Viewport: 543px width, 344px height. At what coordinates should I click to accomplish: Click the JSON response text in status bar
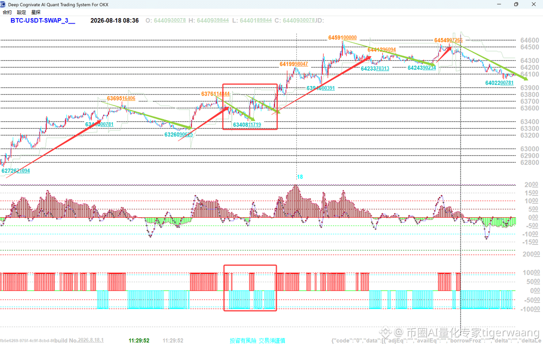[437, 340]
